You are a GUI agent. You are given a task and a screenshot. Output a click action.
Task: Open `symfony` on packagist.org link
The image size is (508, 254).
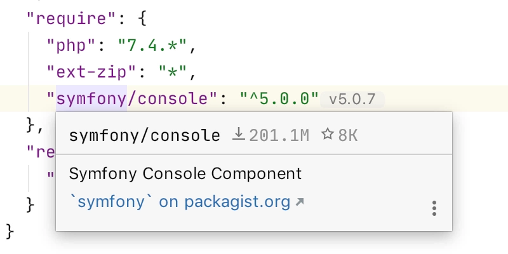pyautogui.click(x=180, y=202)
